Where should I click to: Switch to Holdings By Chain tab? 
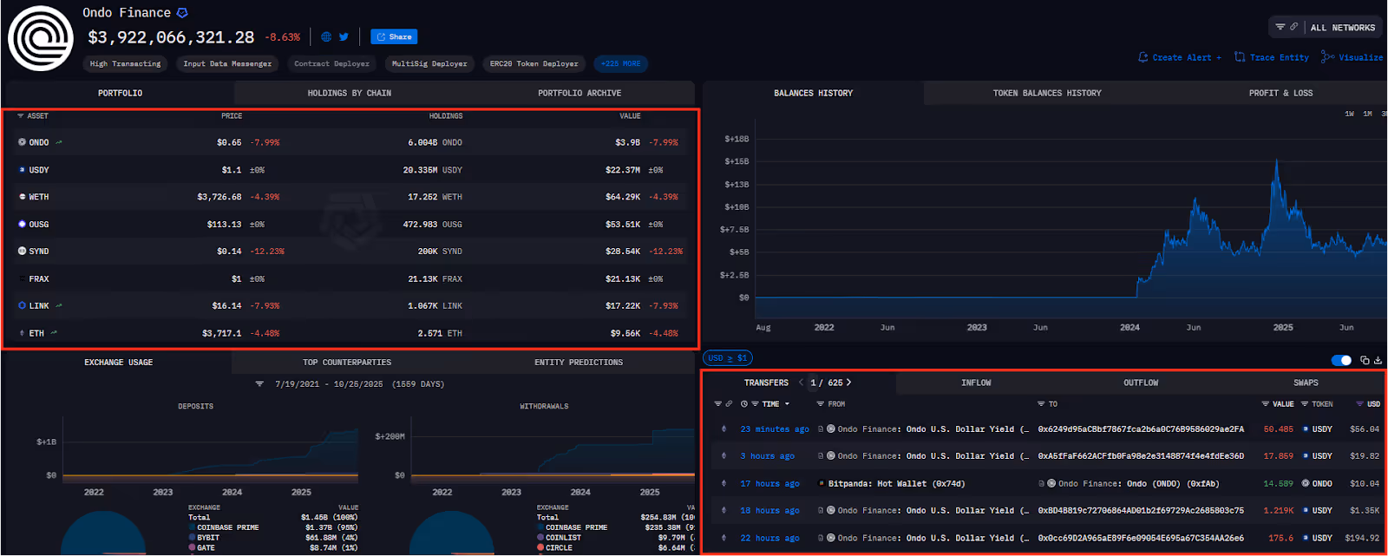(x=349, y=93)
